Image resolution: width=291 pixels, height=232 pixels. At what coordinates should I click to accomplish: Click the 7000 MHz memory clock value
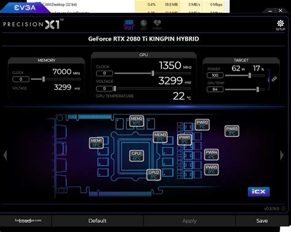click(x=66, y=72)
